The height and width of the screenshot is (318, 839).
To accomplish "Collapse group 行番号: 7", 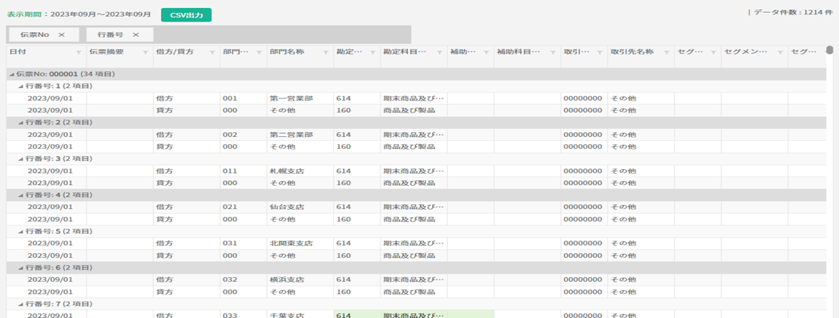I will [x=21, y=304].
